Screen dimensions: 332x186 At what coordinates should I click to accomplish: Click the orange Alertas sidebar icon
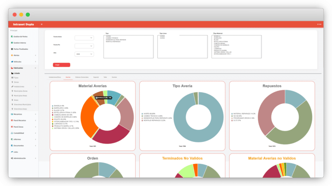[x=12, y=55]
